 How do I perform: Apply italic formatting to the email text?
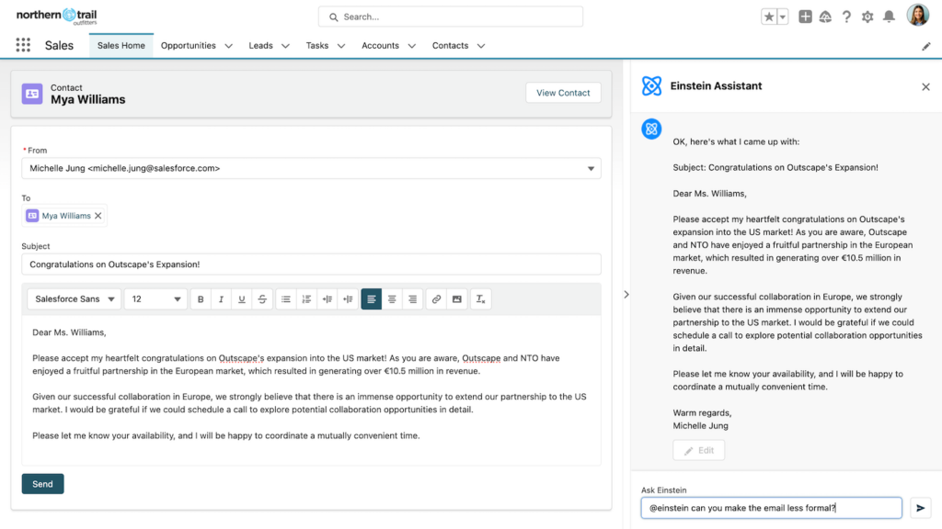click(221, 298)
